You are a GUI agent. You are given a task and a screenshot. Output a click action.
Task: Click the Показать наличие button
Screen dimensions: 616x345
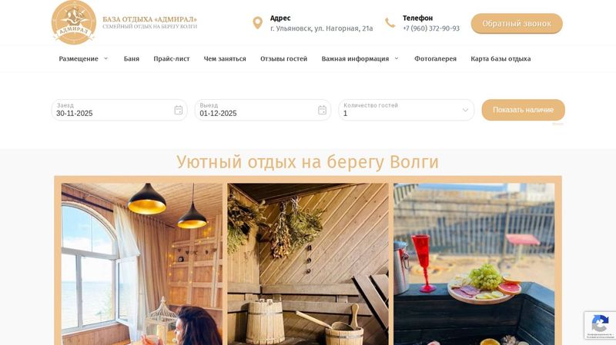(524, 110)
